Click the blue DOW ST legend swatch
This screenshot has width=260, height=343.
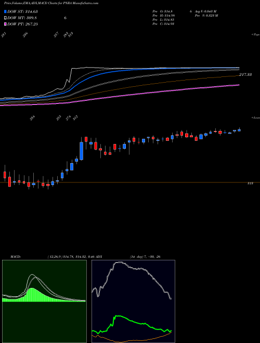point(5,11)
